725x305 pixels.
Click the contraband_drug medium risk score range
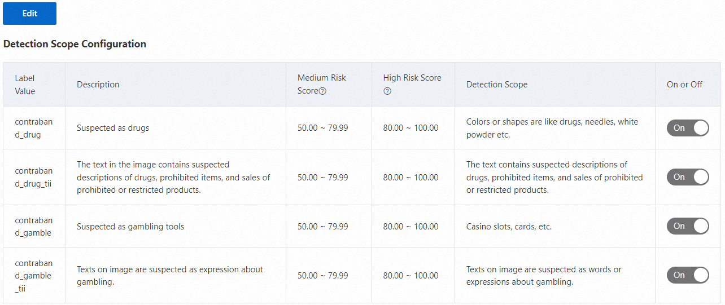[x=323, y=128]
